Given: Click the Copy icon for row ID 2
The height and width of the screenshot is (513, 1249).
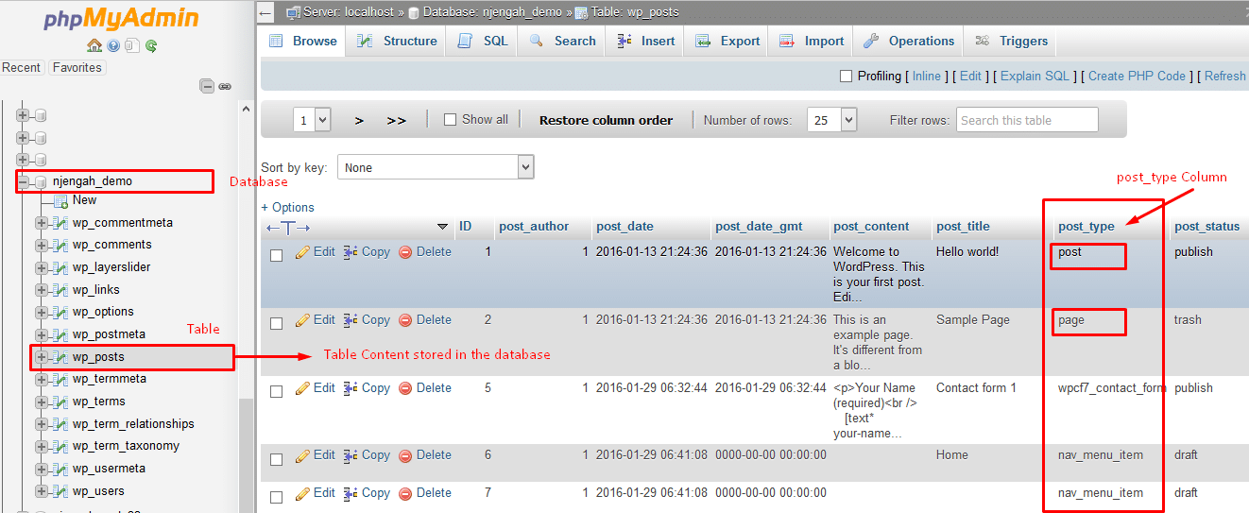Looking at the screenshot, I should click(x=351, y=320).
